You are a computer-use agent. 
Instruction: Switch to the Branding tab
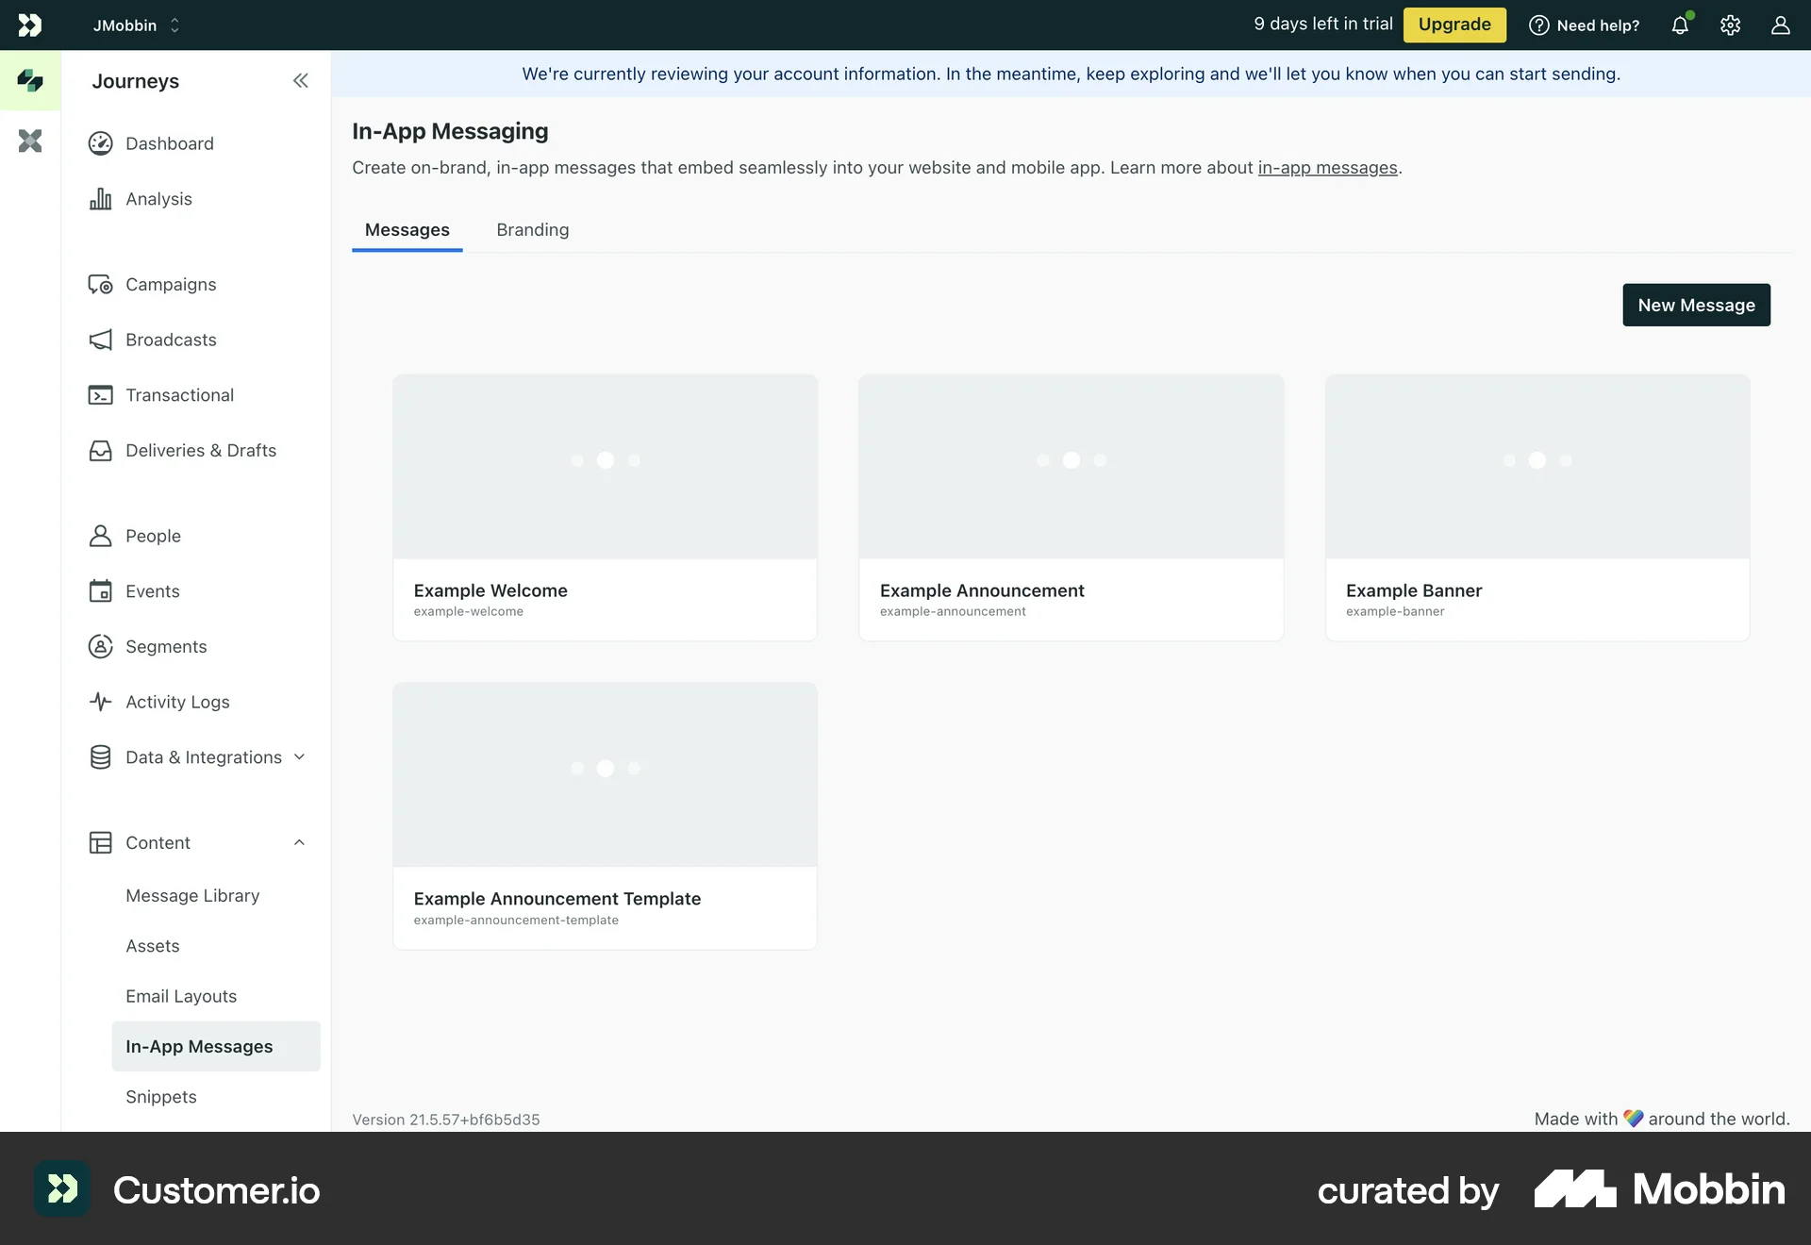point(532,230)
